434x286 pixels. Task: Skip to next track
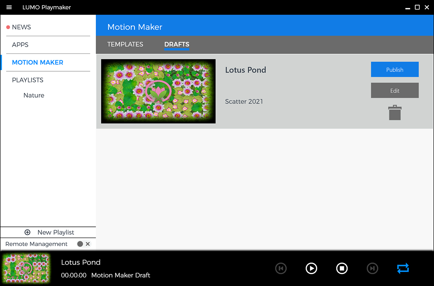(x=372, y=268)
